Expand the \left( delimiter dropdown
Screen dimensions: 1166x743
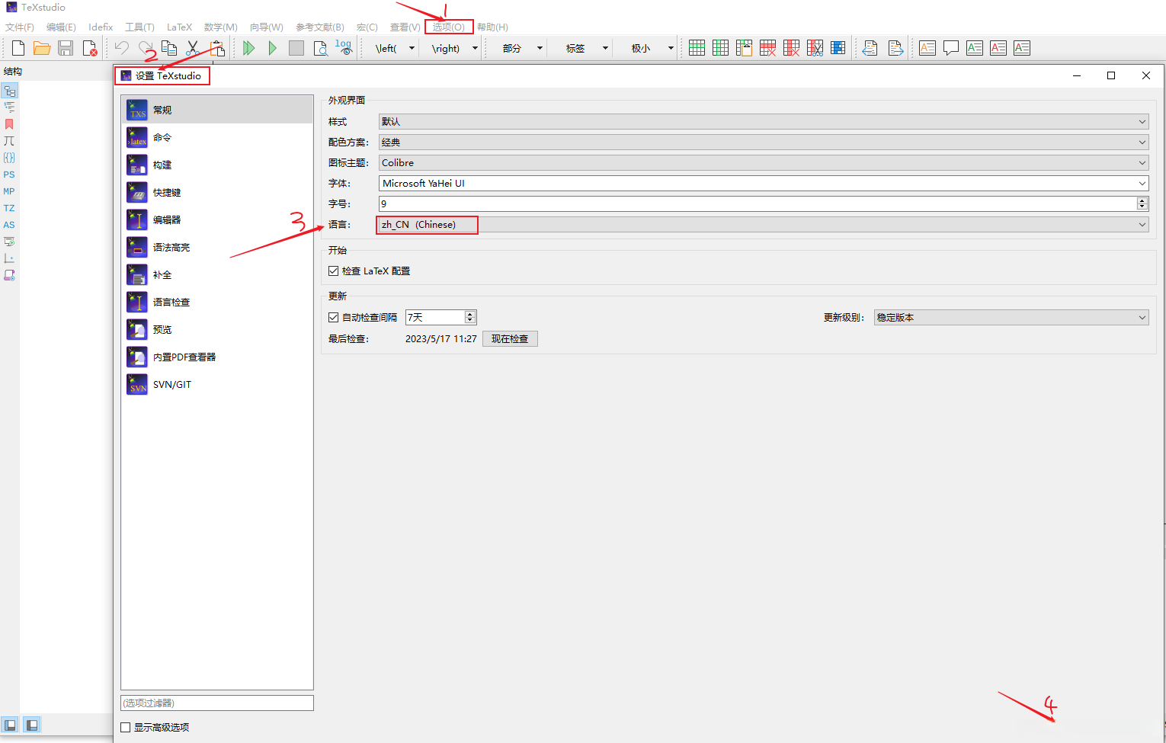pyautogui.click(x=412, y=48)
